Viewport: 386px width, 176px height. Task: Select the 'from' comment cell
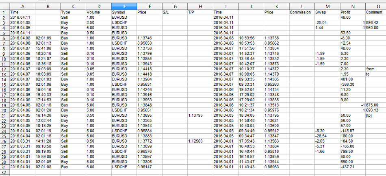(x=375, y=69)
